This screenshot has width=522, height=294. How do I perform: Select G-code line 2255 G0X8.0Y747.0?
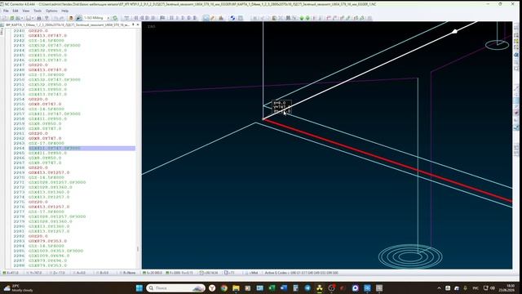tap(45, 104)
